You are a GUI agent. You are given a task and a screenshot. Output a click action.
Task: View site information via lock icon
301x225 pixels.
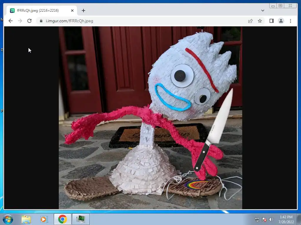(x=41, y=21)
